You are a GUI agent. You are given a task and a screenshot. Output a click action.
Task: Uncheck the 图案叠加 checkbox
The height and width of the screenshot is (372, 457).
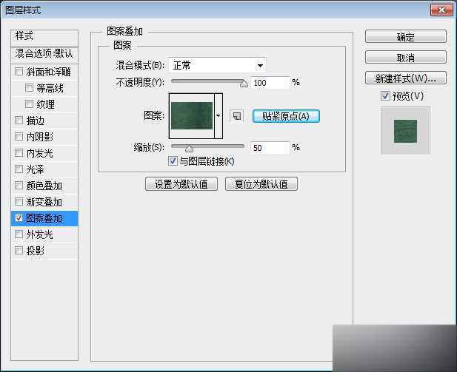(19, 217)
